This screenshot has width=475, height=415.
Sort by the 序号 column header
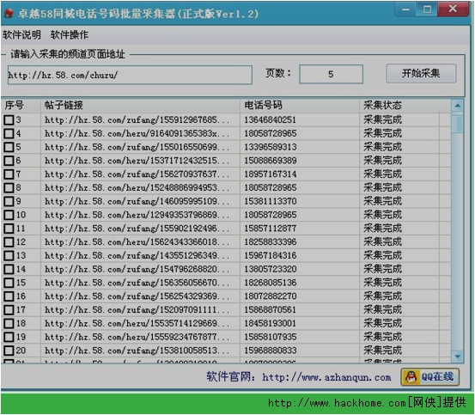21,106
